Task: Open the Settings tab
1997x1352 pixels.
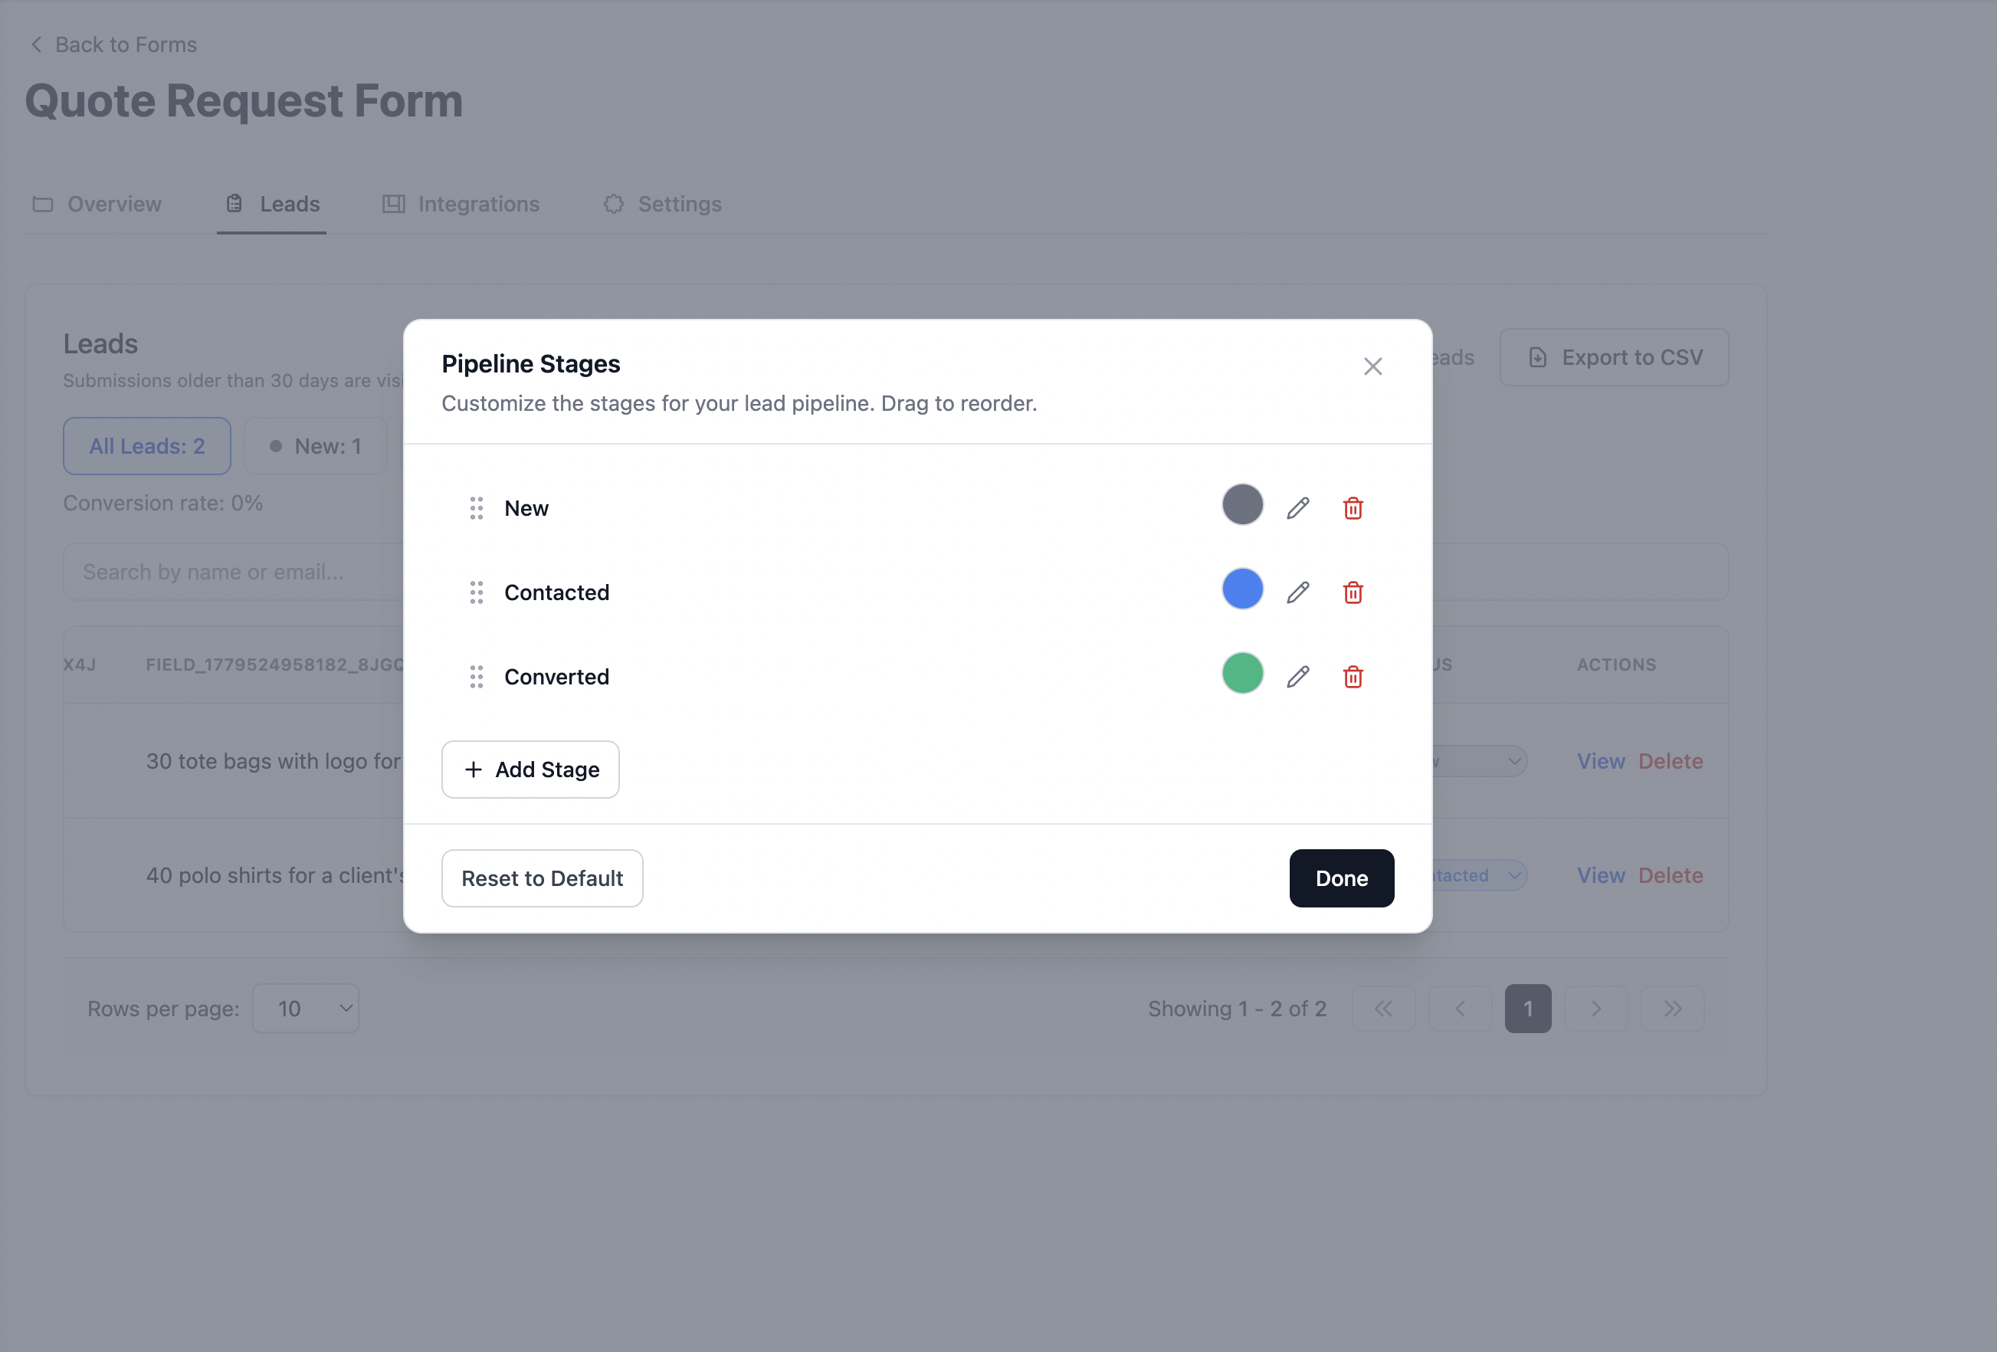Action: point(663,204)
